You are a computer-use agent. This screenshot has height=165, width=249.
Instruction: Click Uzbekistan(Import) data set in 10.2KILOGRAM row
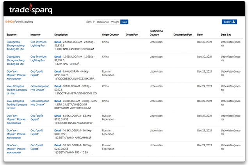point(231,147)
